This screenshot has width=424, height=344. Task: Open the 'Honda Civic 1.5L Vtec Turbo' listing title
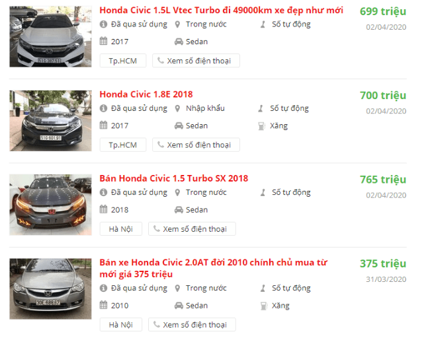tap(221, 11)
